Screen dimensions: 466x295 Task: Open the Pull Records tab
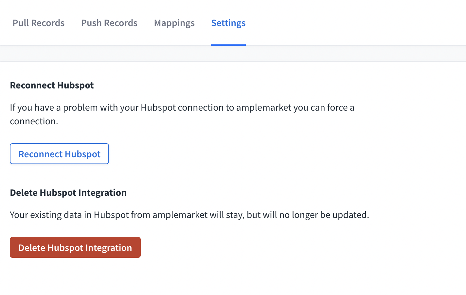(x=39, y=23)
